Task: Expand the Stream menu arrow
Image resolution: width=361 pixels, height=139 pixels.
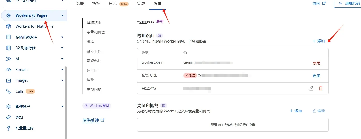Action: coord(62,70)
